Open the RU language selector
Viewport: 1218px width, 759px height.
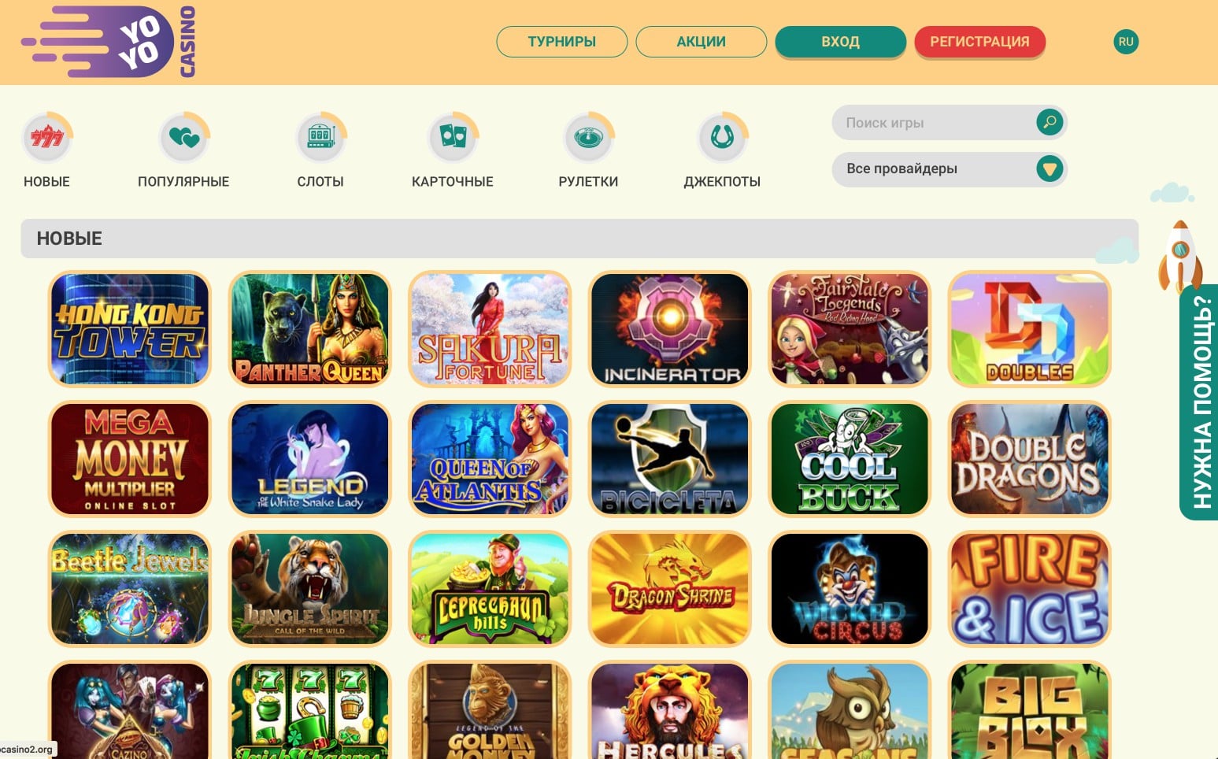tap(1126, 42)
